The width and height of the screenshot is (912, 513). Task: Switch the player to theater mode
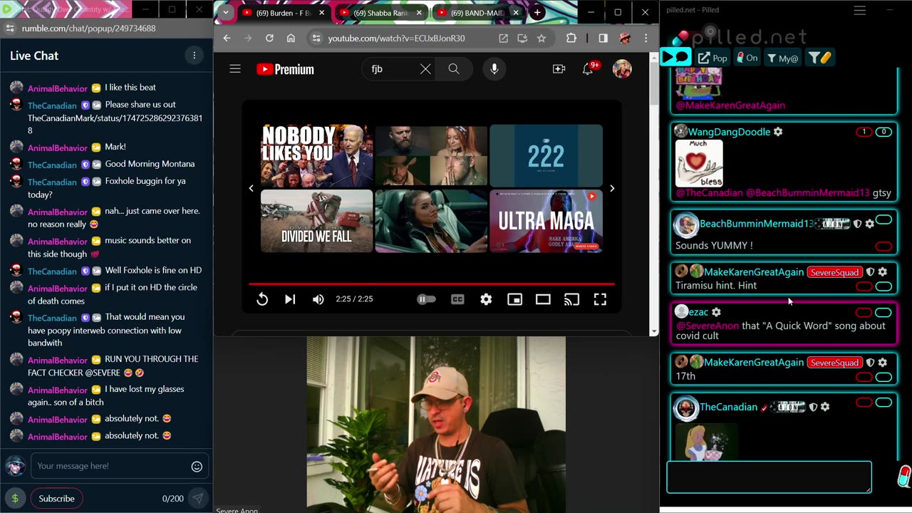pyautogui.click(x=543, y=299)
